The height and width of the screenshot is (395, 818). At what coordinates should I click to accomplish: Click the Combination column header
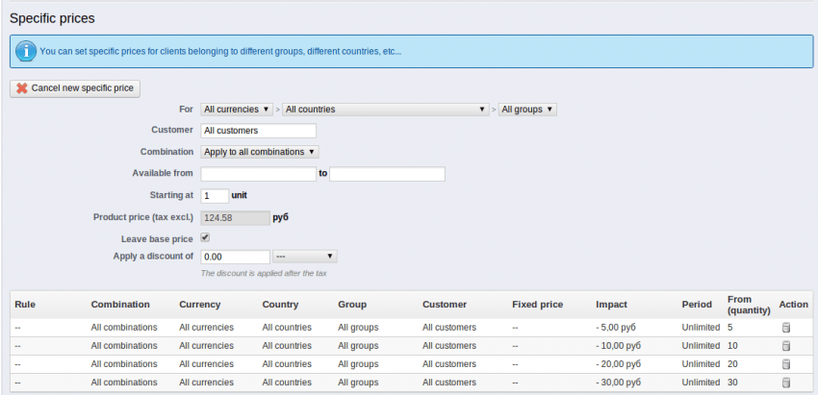tap(120, 305)
